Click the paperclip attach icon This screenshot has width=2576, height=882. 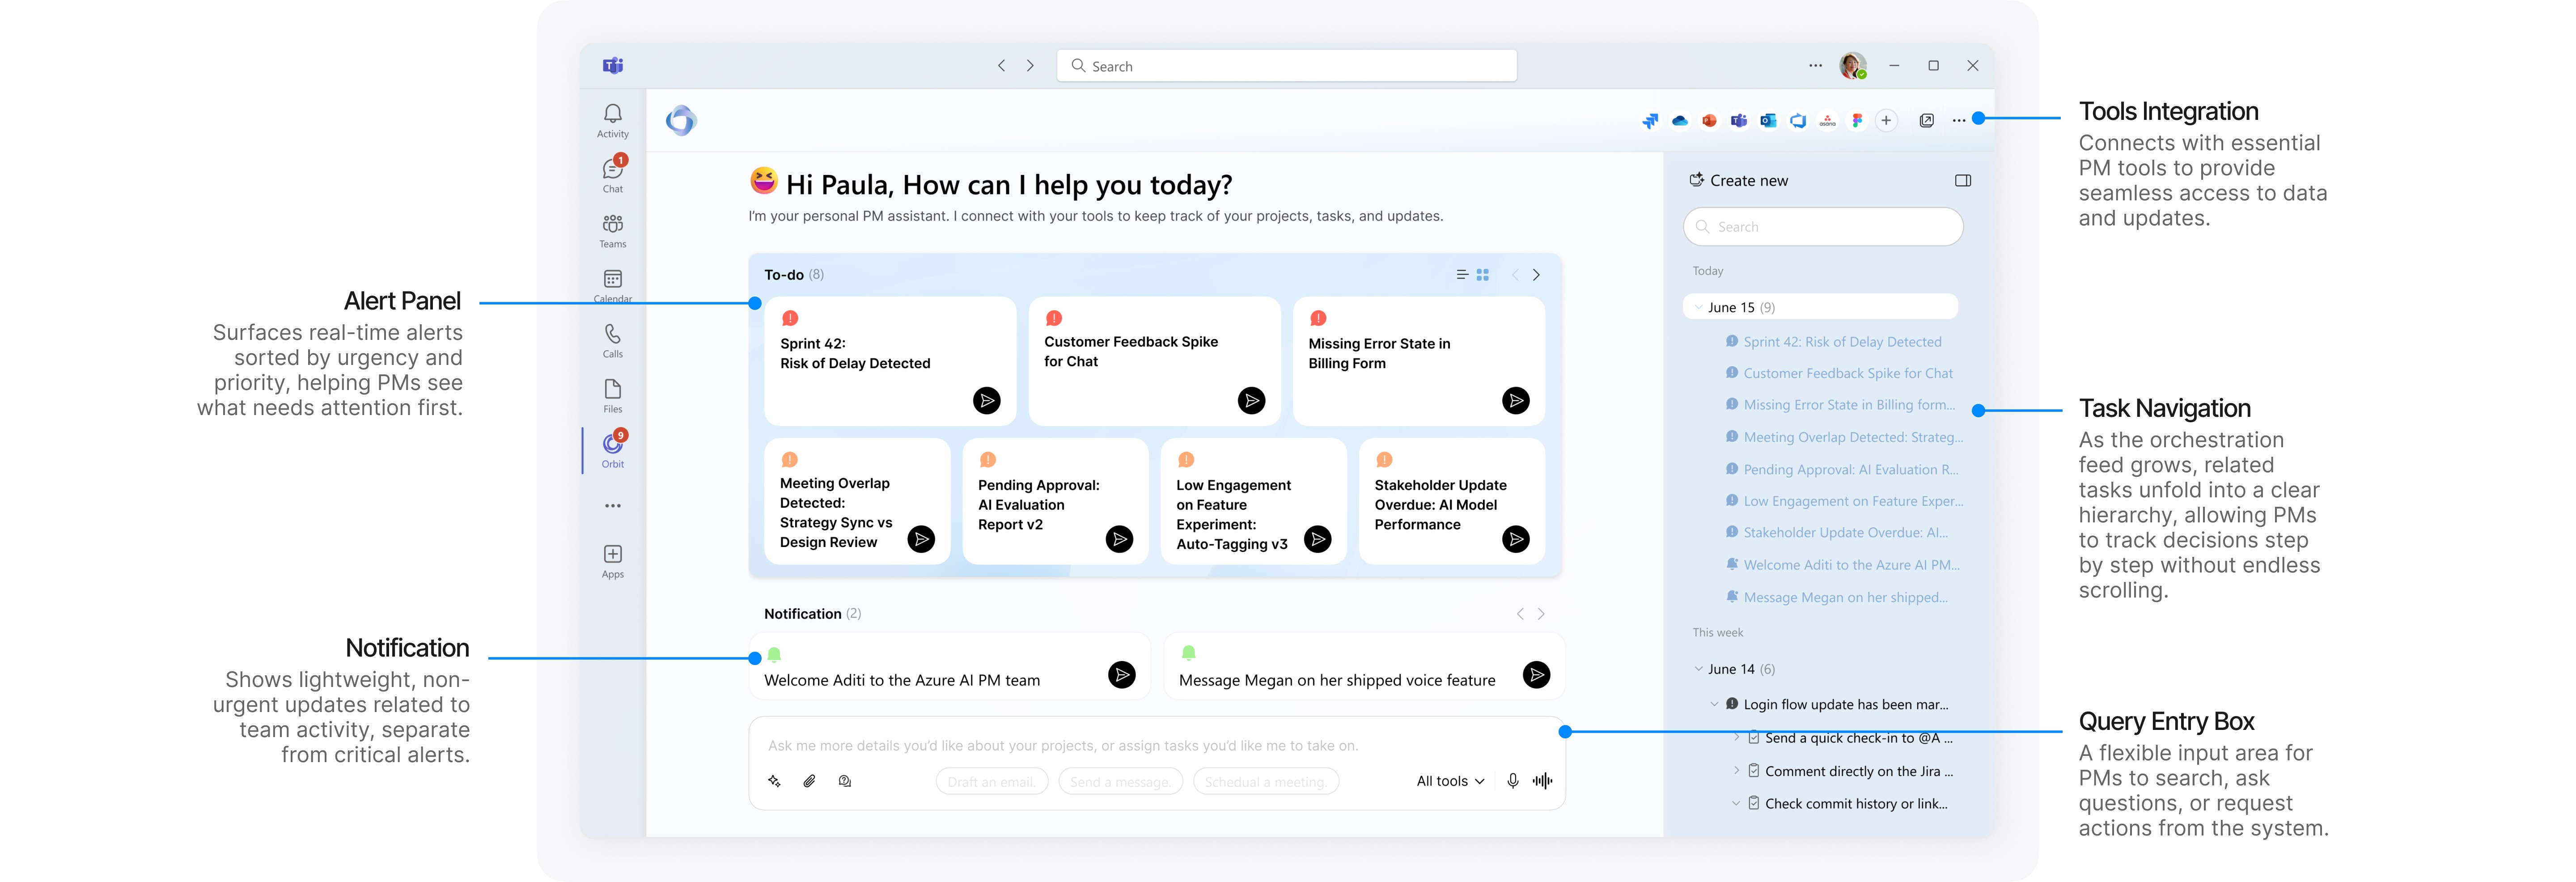point(809,781)
